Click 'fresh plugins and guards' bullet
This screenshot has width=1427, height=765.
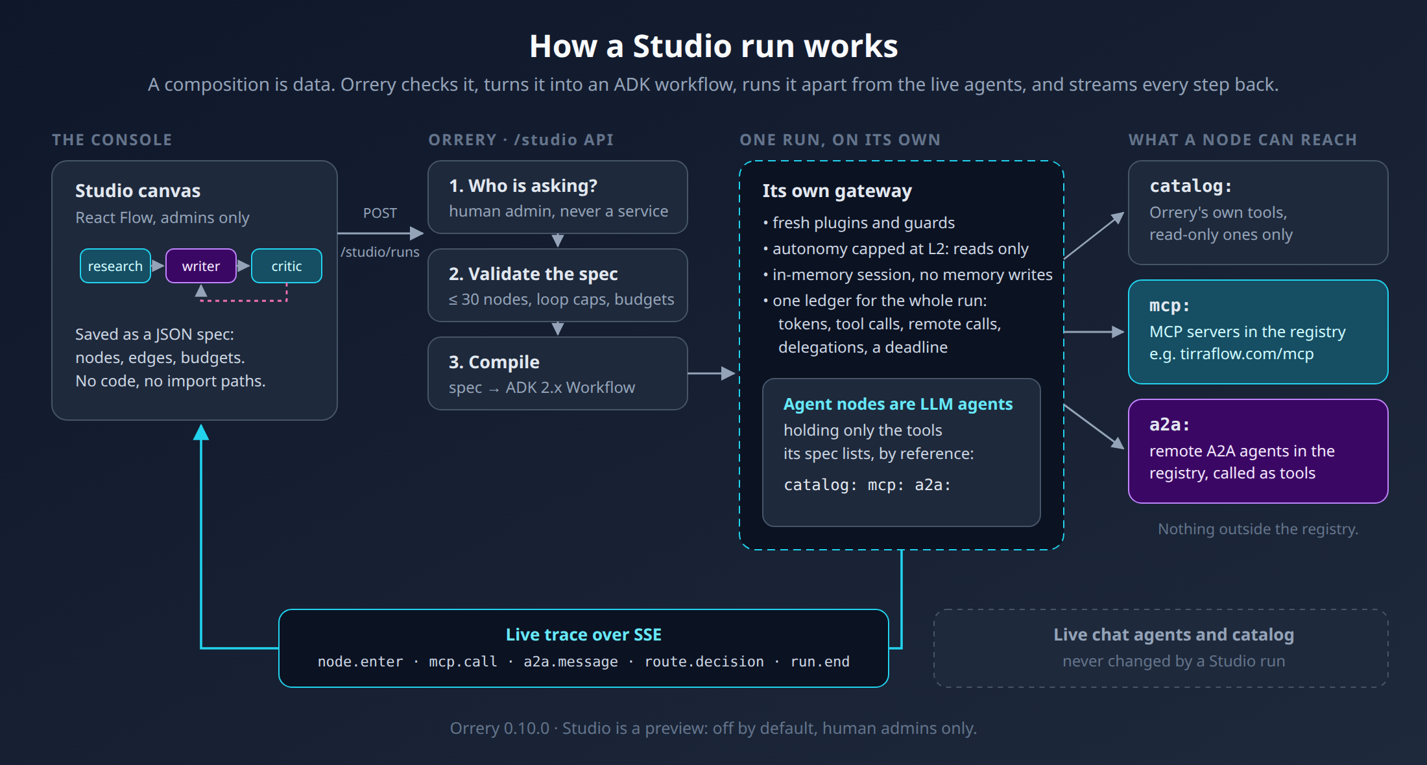click(x=859, y=223)
